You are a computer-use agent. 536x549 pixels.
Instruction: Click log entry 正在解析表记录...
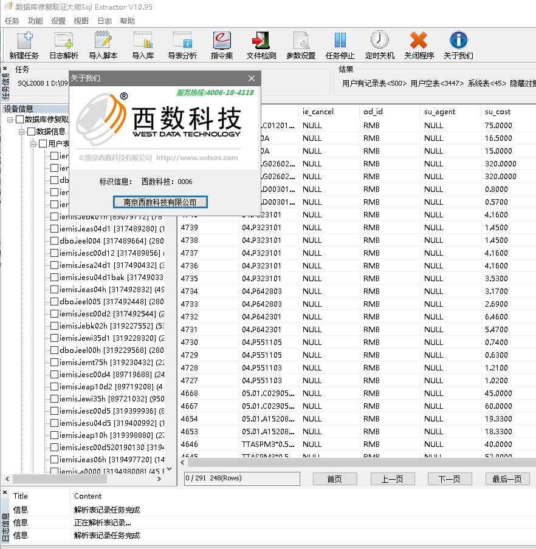(103, 523)
